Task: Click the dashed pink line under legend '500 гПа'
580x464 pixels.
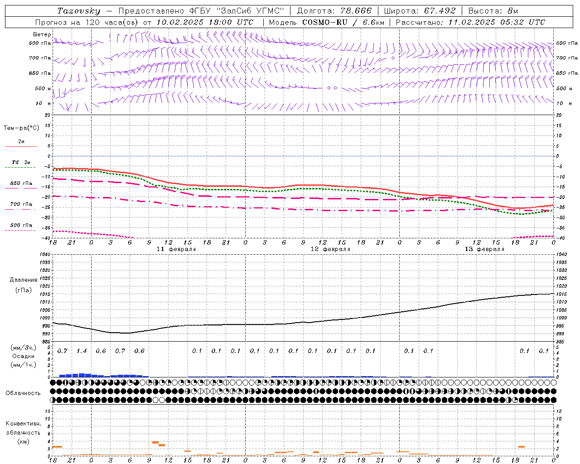Action: pyautogui.click(x=20, y=231)
